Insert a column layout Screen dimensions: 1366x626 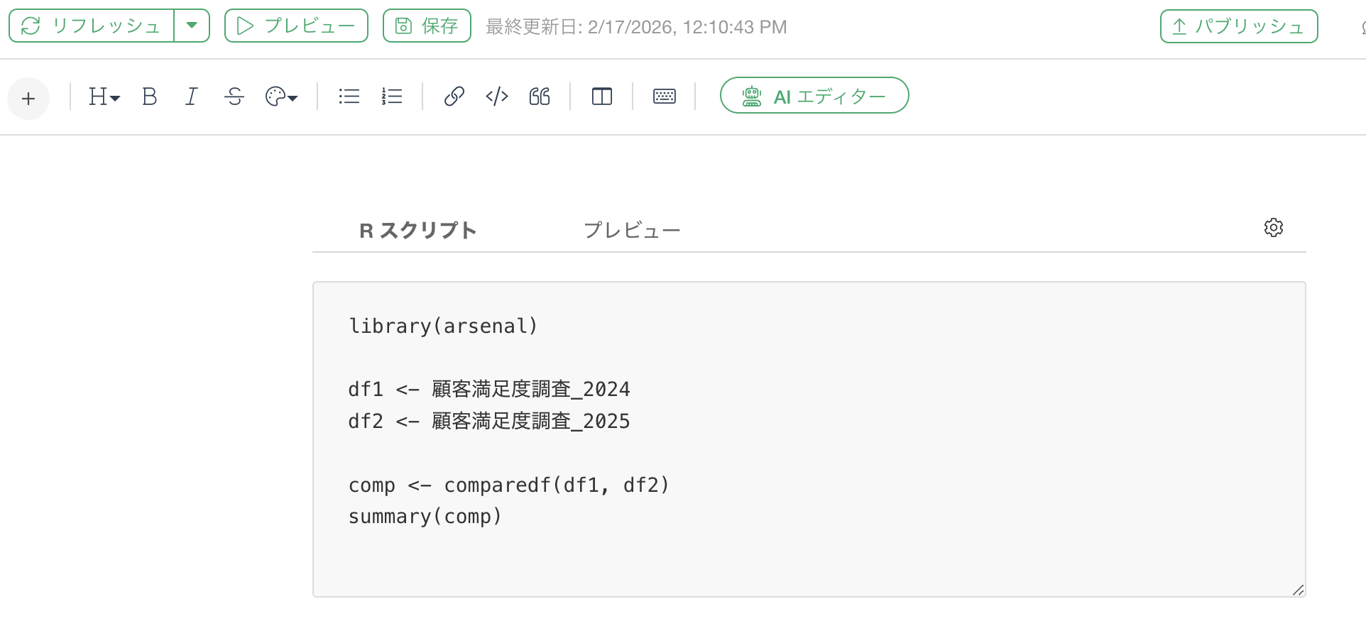point(602,97)
